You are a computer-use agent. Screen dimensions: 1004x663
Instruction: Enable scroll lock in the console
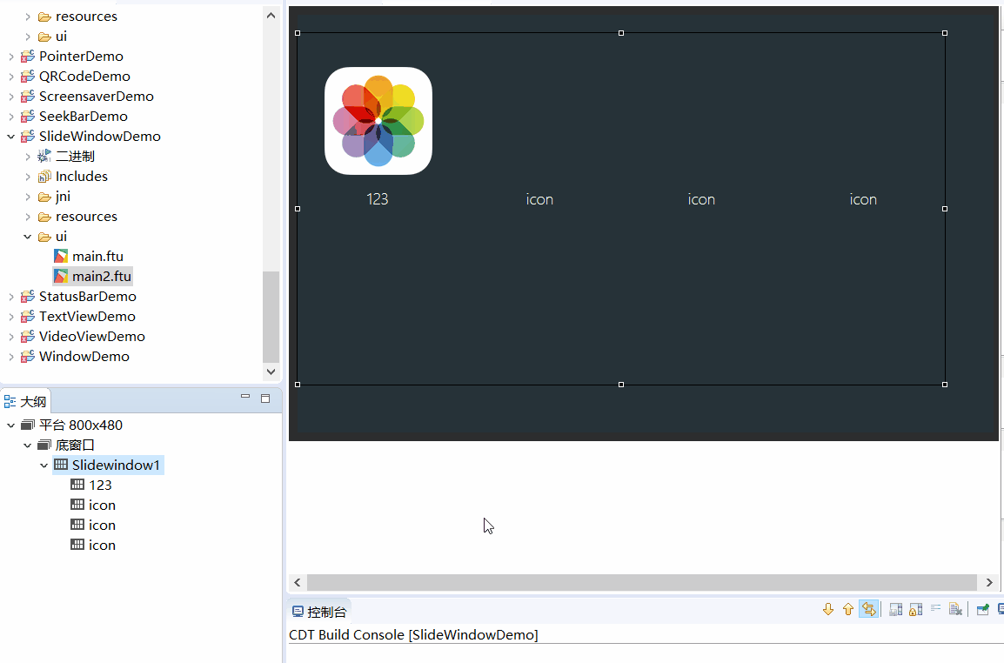[915, 609]
